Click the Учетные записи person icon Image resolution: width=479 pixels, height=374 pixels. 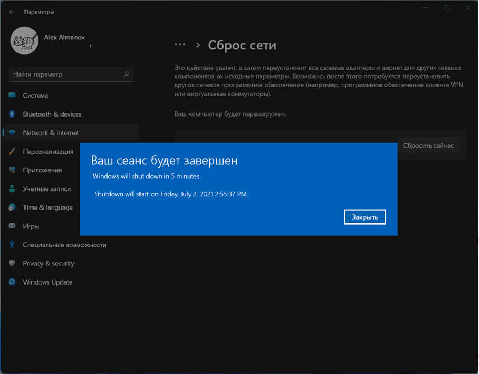(x=12, y=188)
